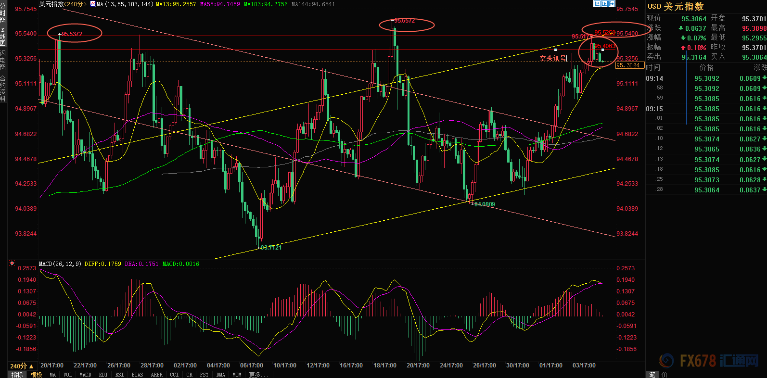Apply the DMA indicator

click(220, 375)
